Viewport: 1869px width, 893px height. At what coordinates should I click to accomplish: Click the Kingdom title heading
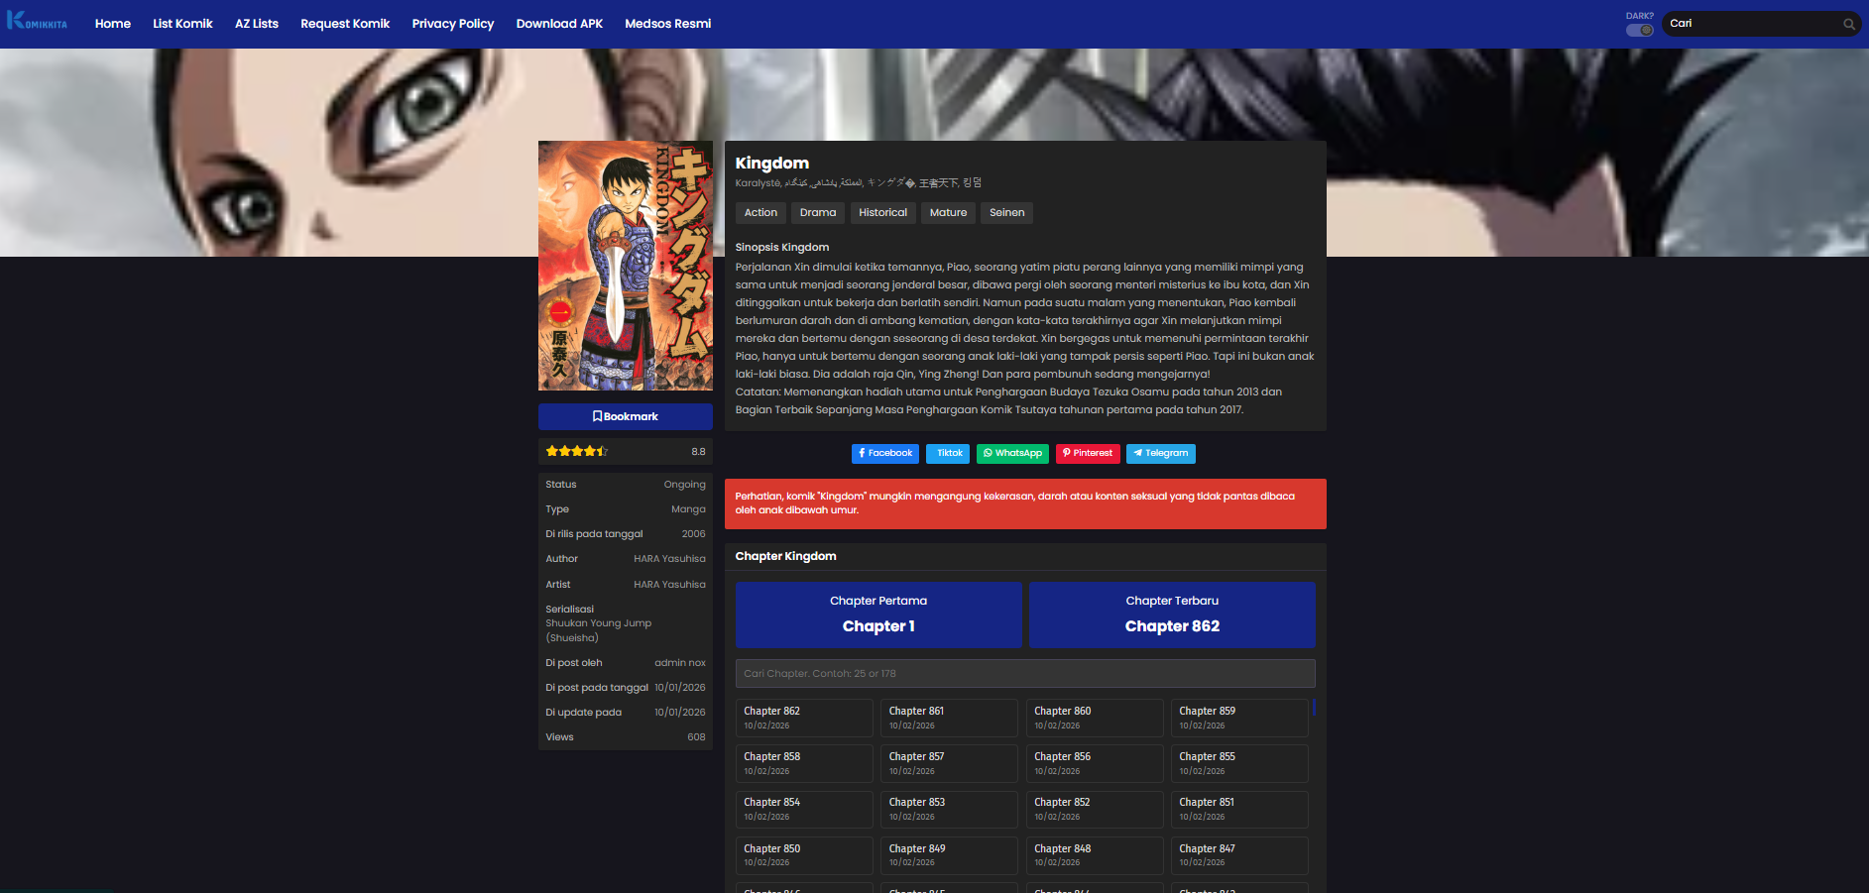pyautogui.click(x=772, y=164)
